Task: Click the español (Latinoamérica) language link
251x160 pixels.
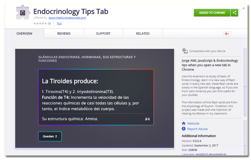Action: (x=211, y=154)
